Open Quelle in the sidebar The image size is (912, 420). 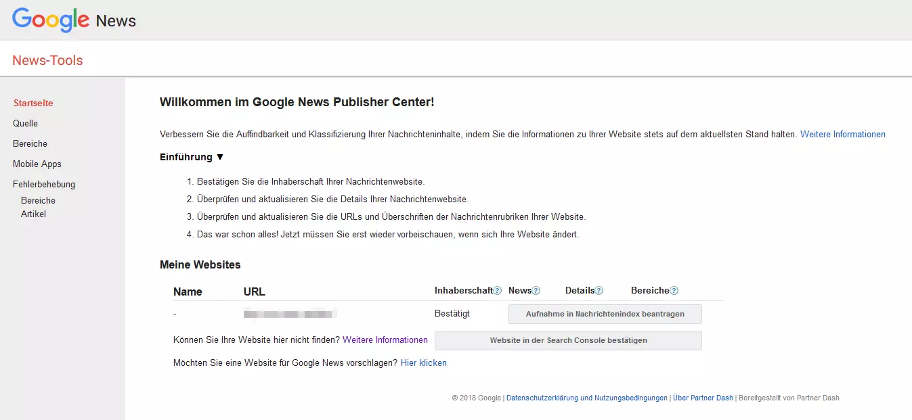[25, 124]
